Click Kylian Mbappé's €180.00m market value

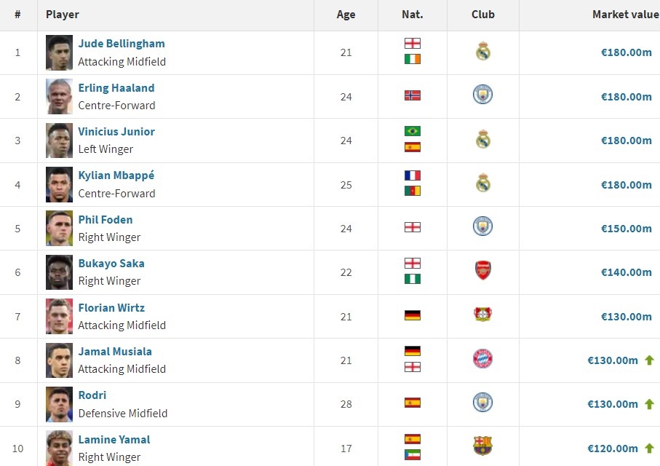(627, 184)
